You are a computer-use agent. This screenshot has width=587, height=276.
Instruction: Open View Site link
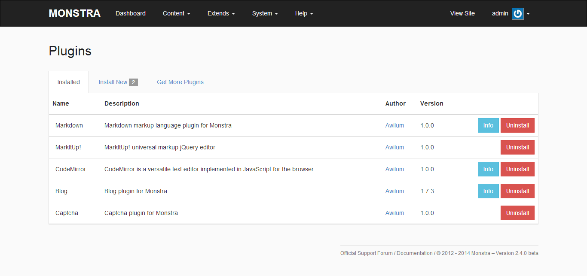462,13
